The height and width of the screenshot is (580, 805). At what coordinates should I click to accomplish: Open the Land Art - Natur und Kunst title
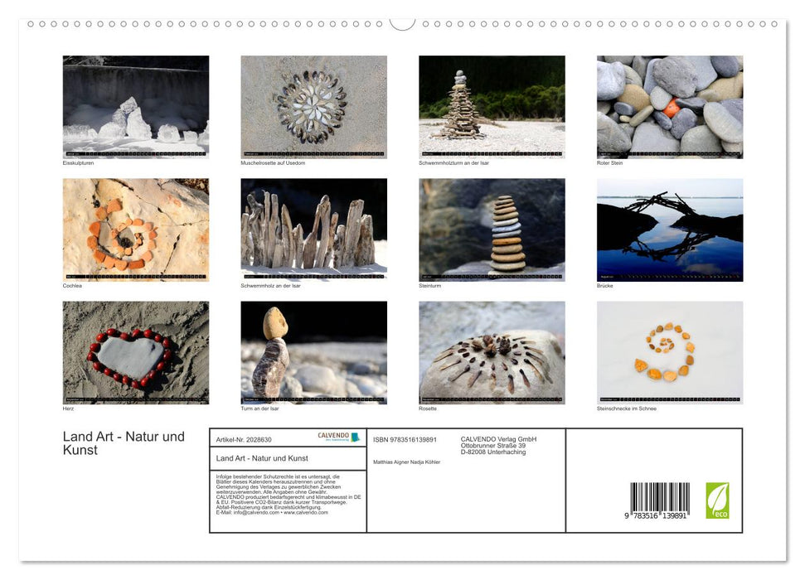[x=122, y=442]
